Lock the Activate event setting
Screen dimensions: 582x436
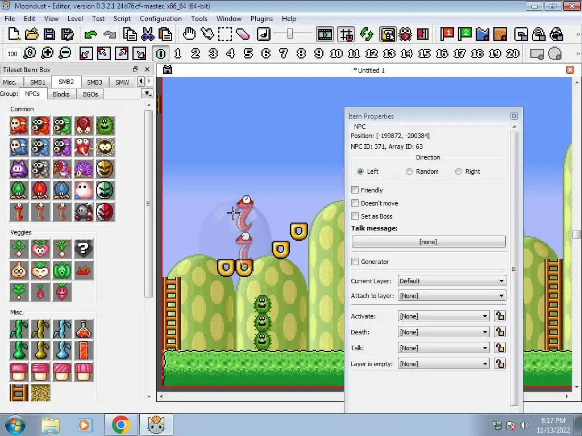[x=500, y=316]
